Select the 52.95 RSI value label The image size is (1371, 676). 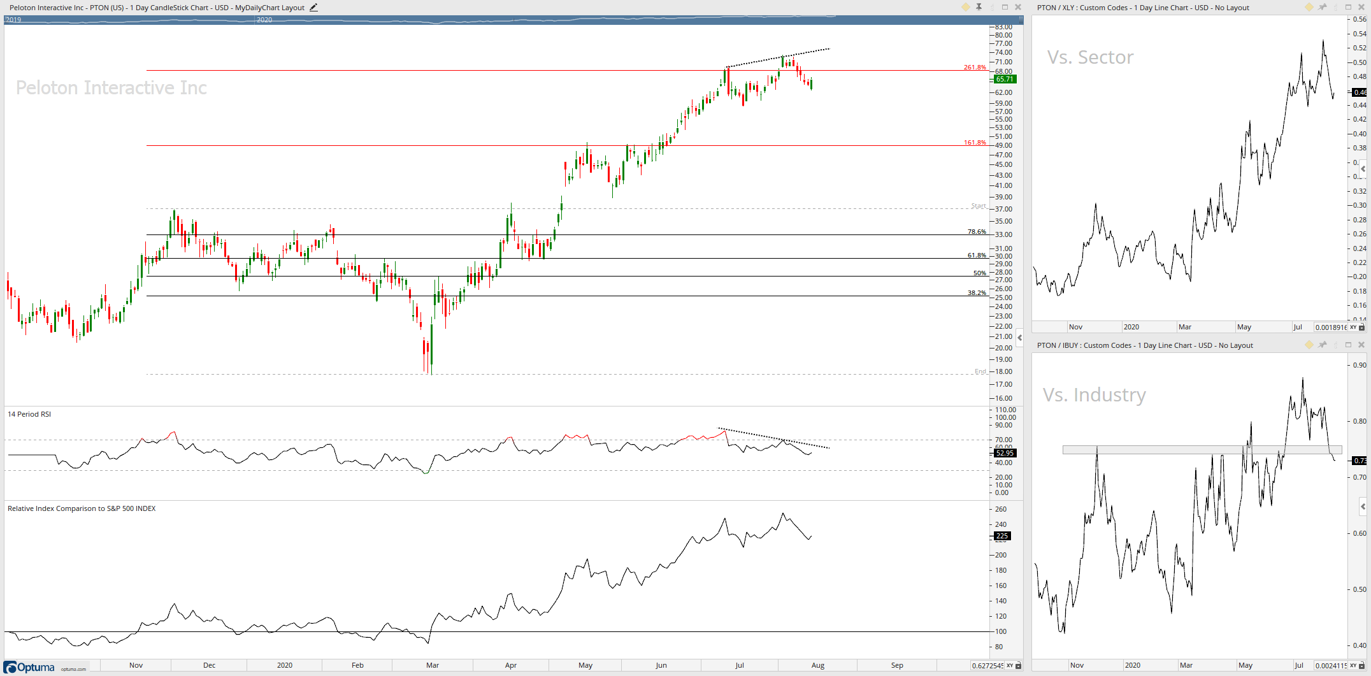click(x=1005, y=453)
